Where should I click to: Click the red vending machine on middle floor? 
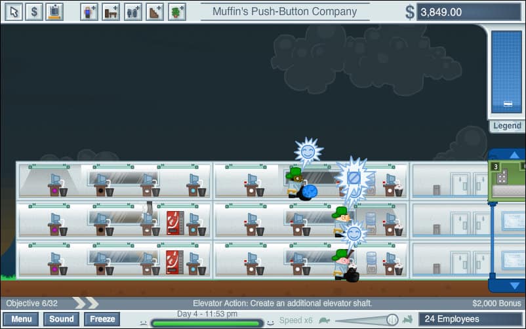[x=175, y=223]
